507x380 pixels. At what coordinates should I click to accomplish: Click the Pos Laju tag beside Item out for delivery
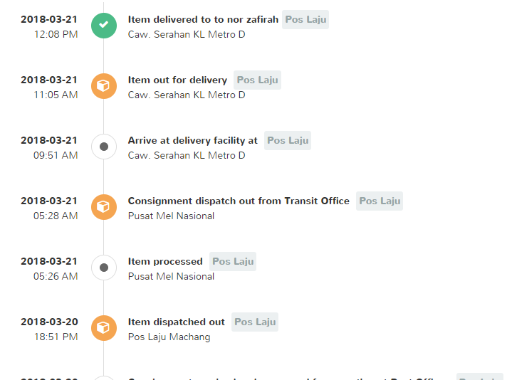[257, 80]
